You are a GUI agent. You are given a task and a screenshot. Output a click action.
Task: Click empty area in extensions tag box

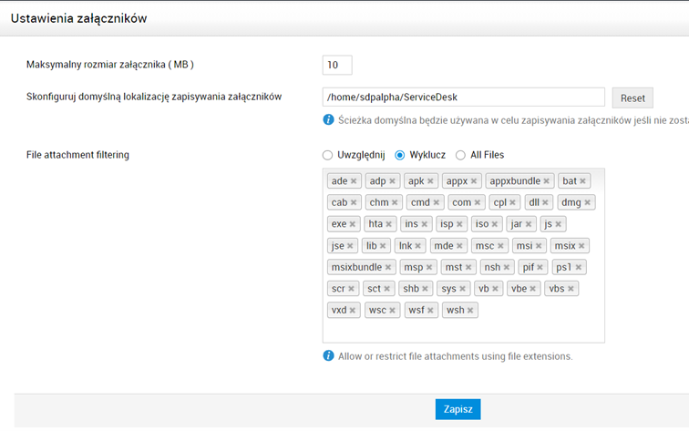point(547,328)
